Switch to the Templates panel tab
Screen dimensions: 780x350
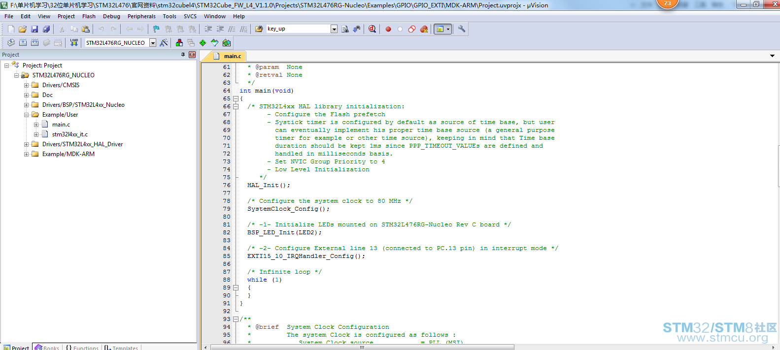coord(121,348)
